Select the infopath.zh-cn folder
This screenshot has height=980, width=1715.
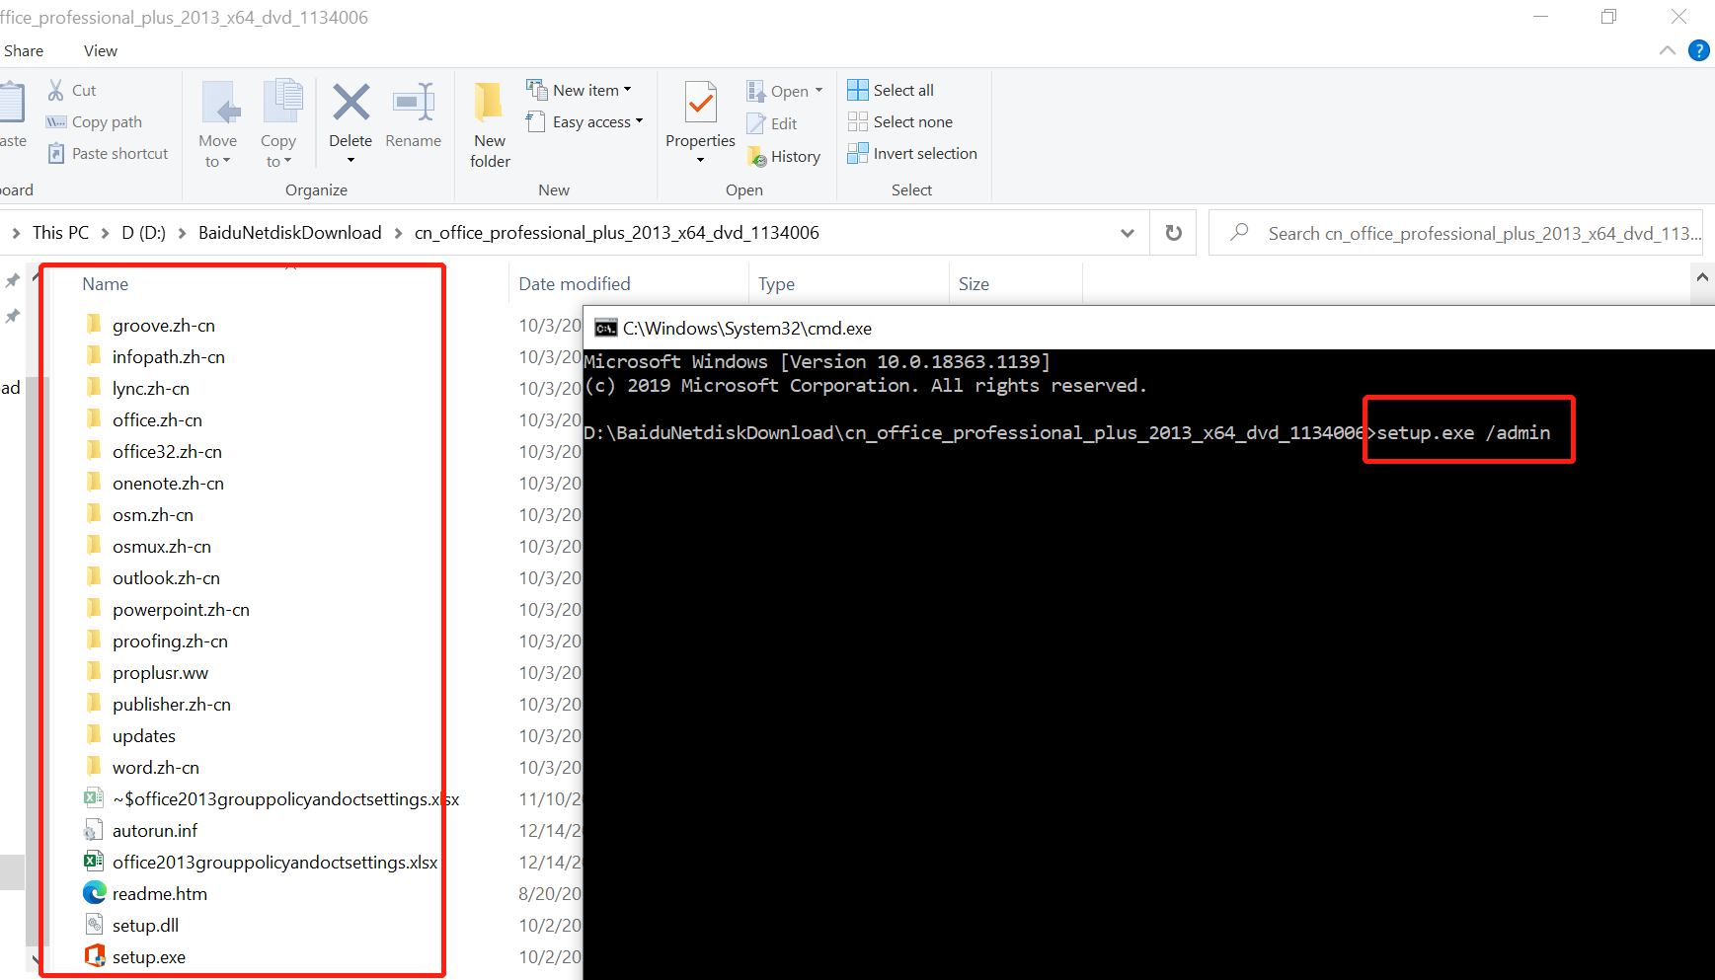point(169,357)
